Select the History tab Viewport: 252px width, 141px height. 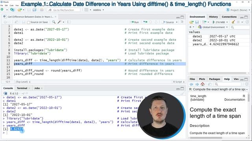tap(213, 17)
